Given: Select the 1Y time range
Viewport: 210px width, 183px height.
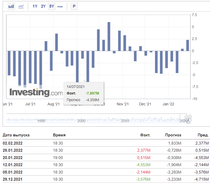Looking at the screenshot, I should tap(35, 6).
